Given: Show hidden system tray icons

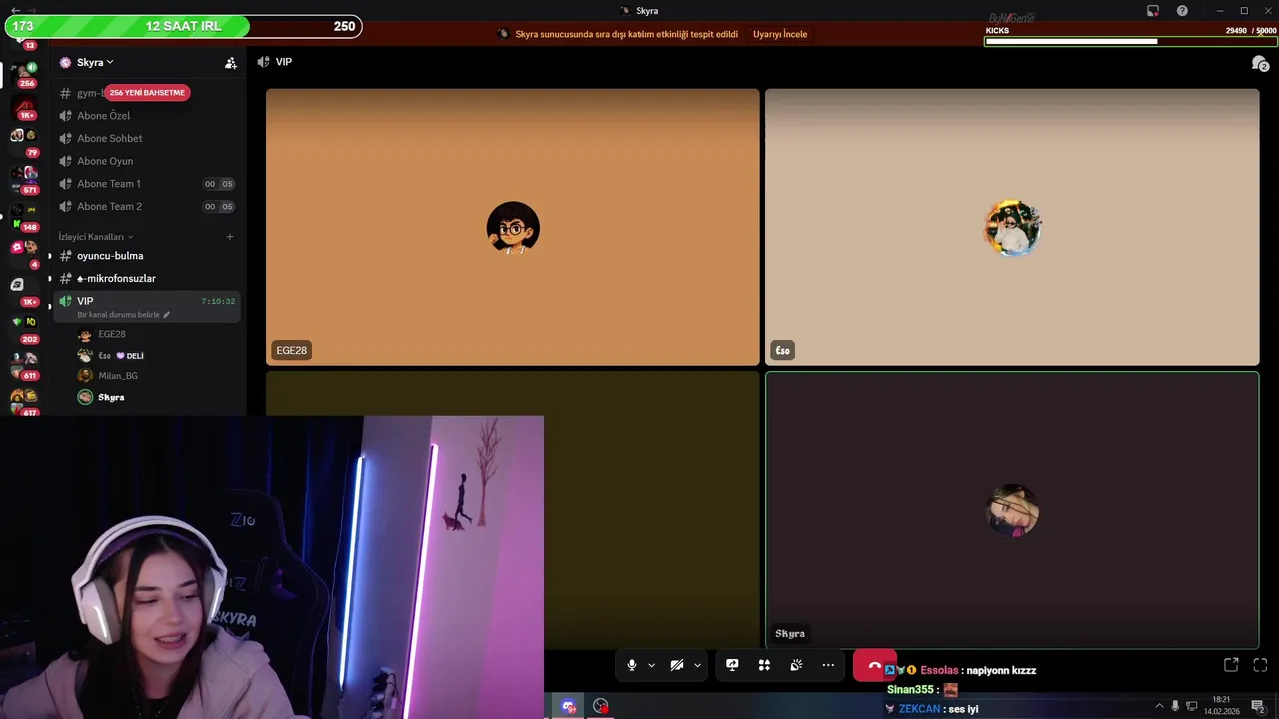Looking at the screenshot, I should point(1159,706).
